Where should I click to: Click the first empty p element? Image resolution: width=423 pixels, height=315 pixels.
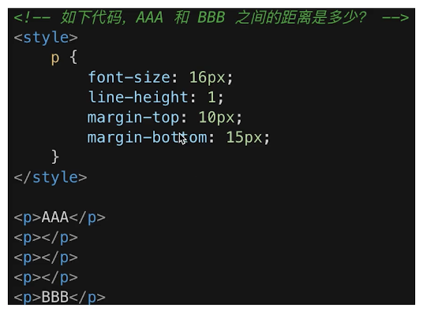point(46,238)
